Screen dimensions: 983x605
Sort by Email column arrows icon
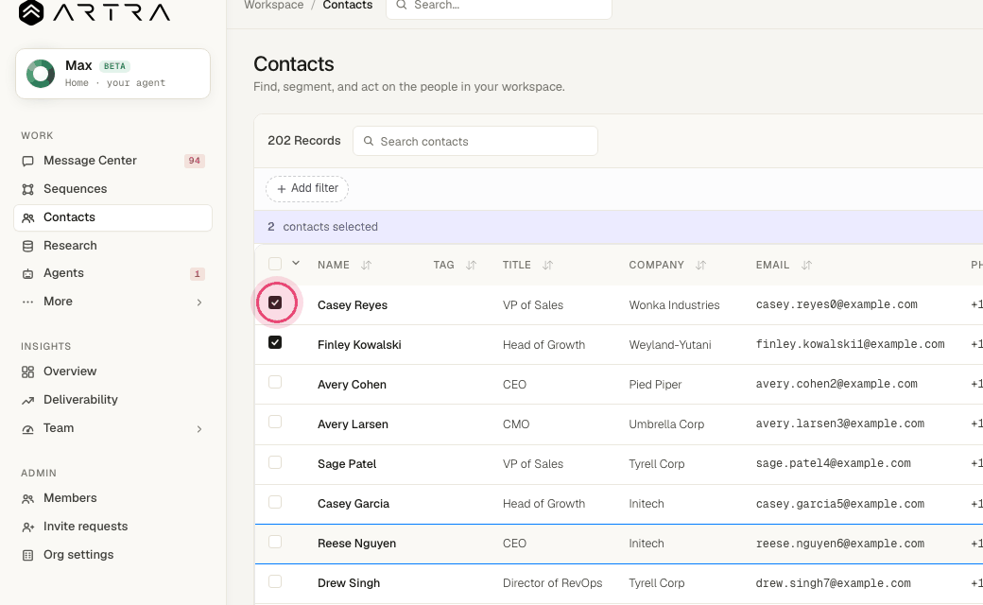pyautogui.click(x=807, y=266)
